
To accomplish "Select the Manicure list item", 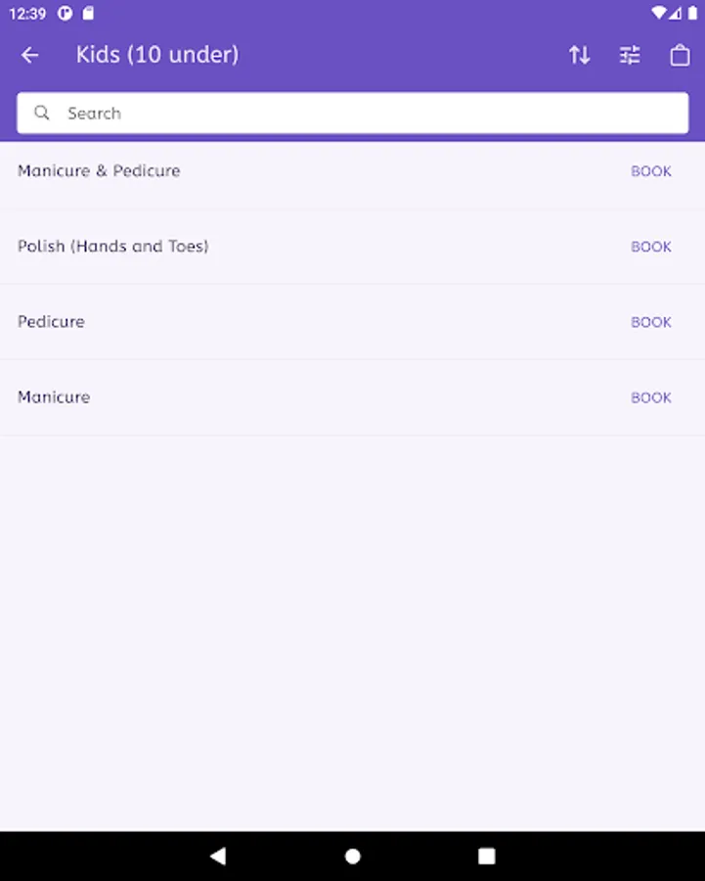I will pos(54,396).
